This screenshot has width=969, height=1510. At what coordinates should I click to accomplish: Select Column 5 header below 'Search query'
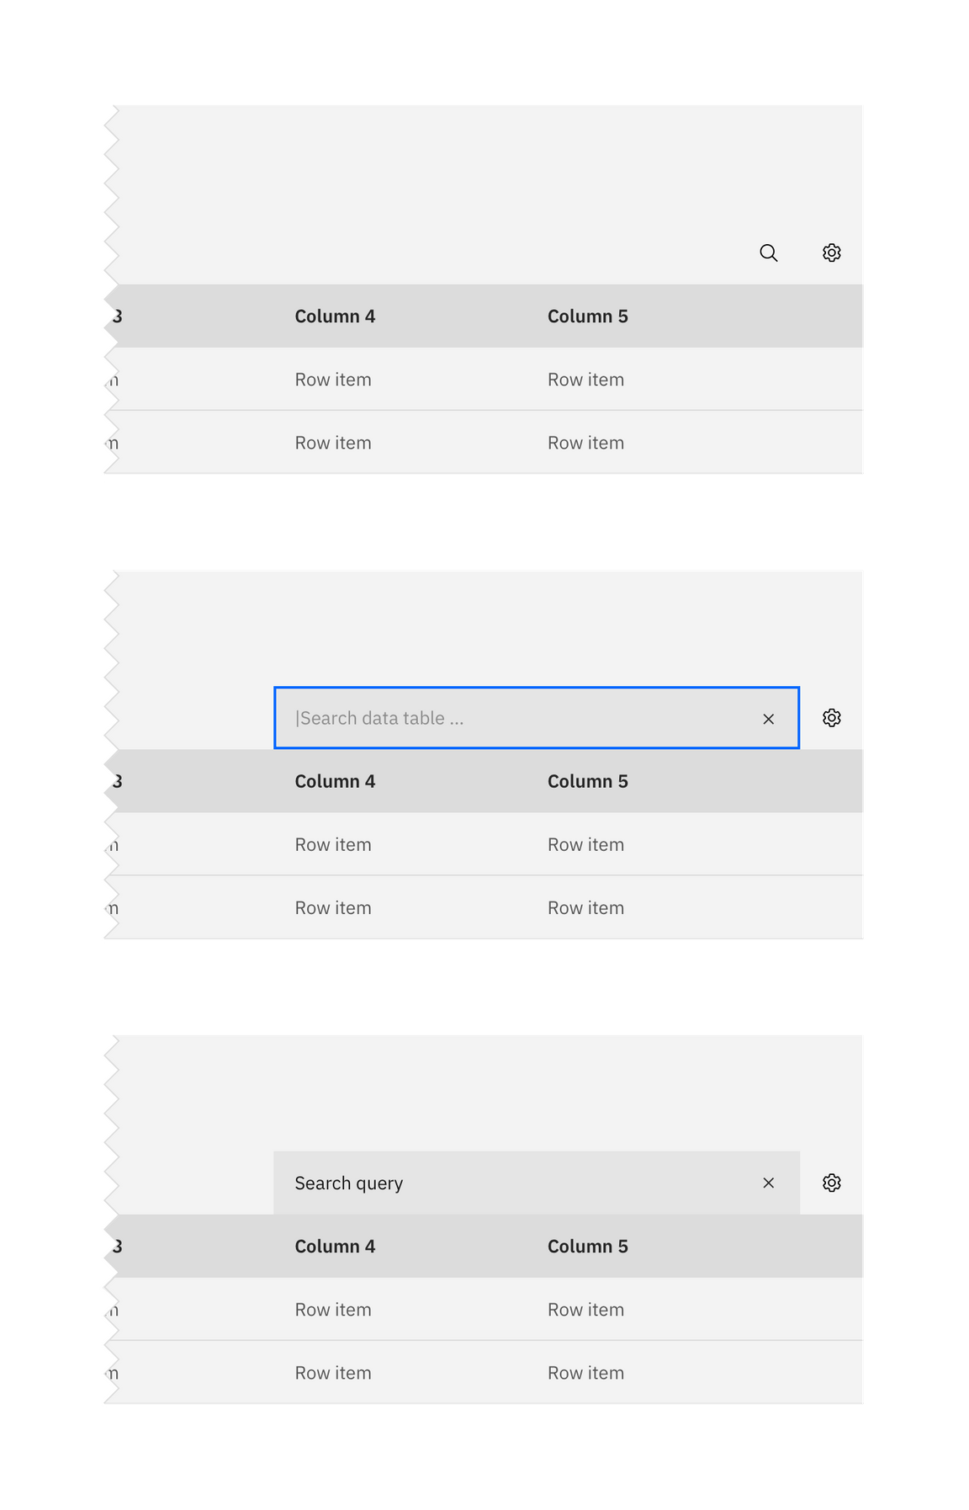[588, 1247]
